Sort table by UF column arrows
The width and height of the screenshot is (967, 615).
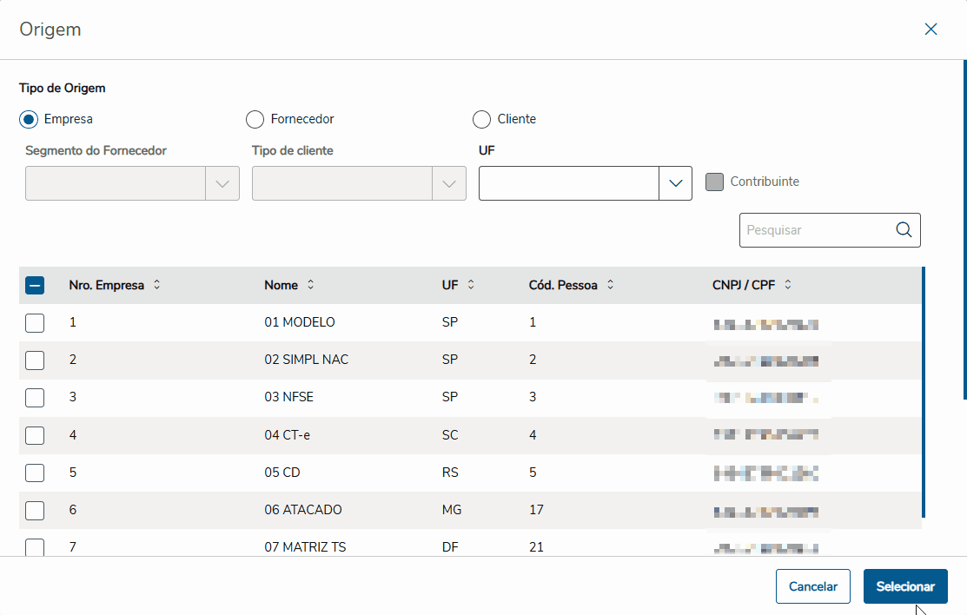click(471, 285)
